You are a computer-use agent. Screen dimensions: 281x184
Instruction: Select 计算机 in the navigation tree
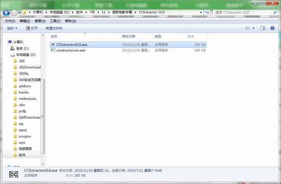pyautogui.click(x=18, y=42)
